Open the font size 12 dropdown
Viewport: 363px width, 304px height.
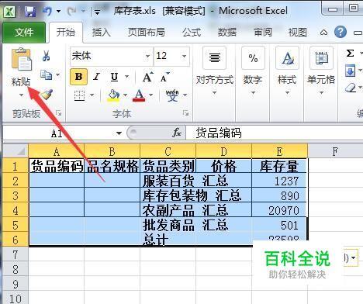pyautogui.click(x=184, y=56)
